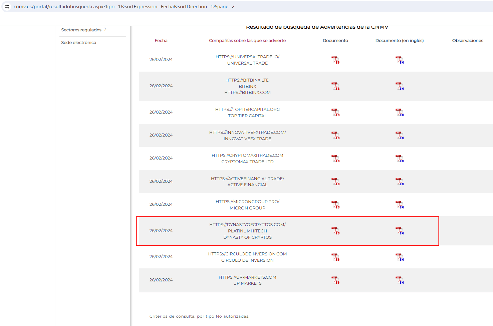Sort by Compañías sobre las que se advierte
493x326 pixels.
(247, 41)
